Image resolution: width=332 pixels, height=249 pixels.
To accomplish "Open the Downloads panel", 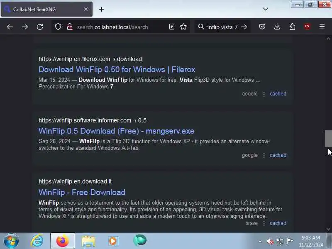I will (277, 27).
